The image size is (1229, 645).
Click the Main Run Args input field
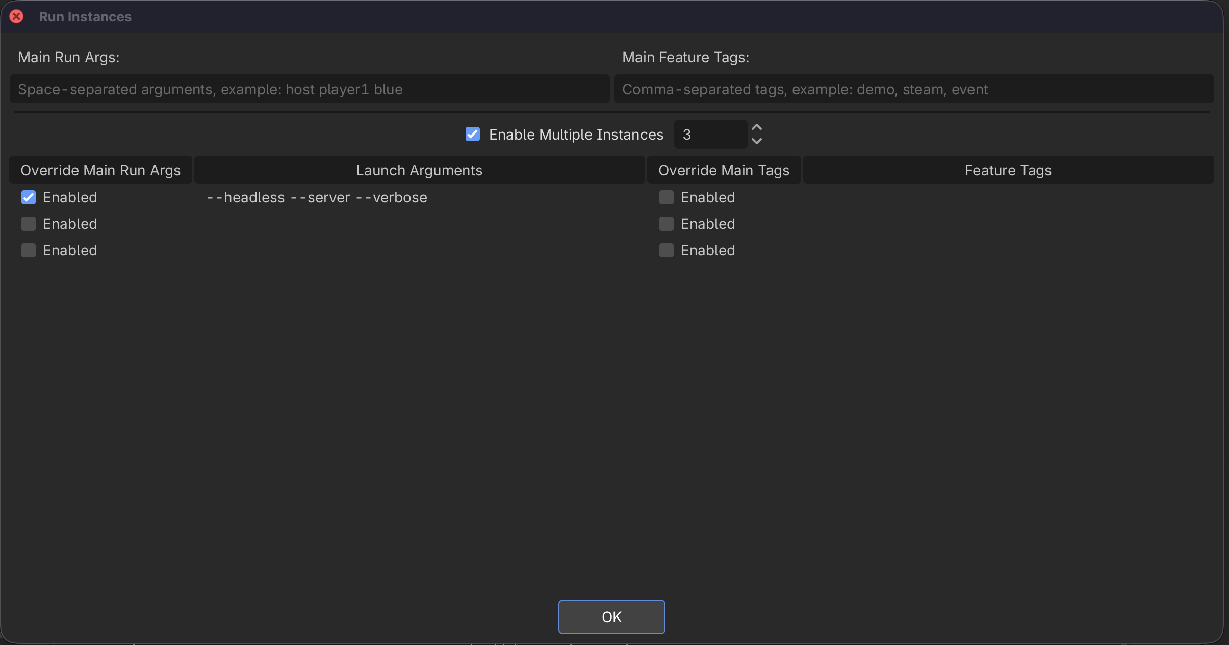[x=311, y=89]
